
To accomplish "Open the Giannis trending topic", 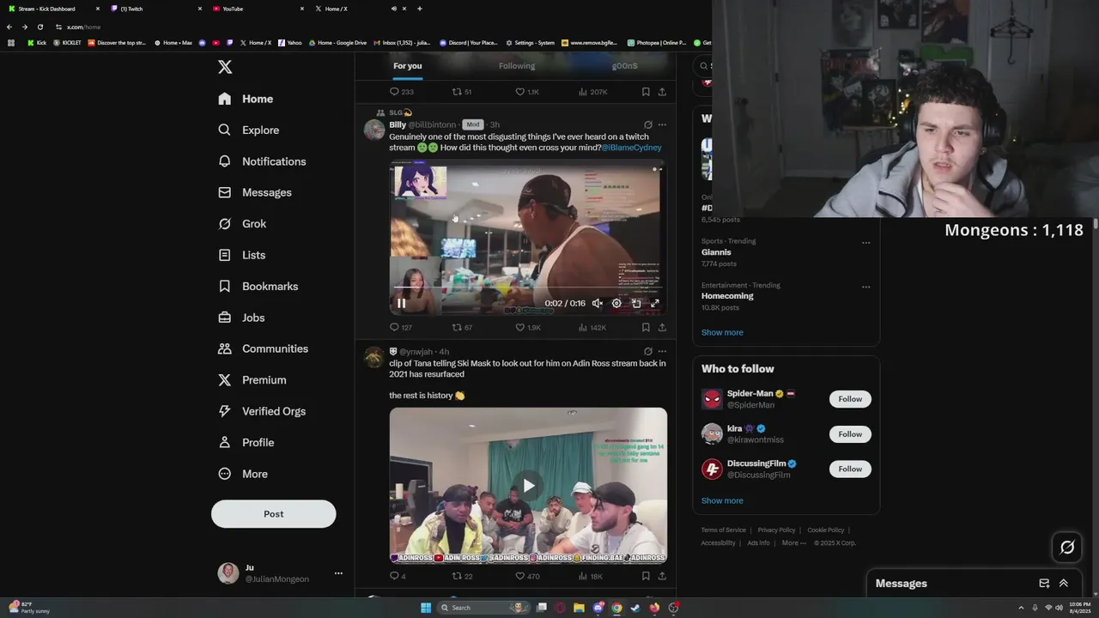I will click(x=716, y=252).
